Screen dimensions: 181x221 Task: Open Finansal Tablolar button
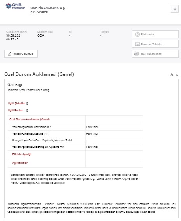(x=155, y=44)
